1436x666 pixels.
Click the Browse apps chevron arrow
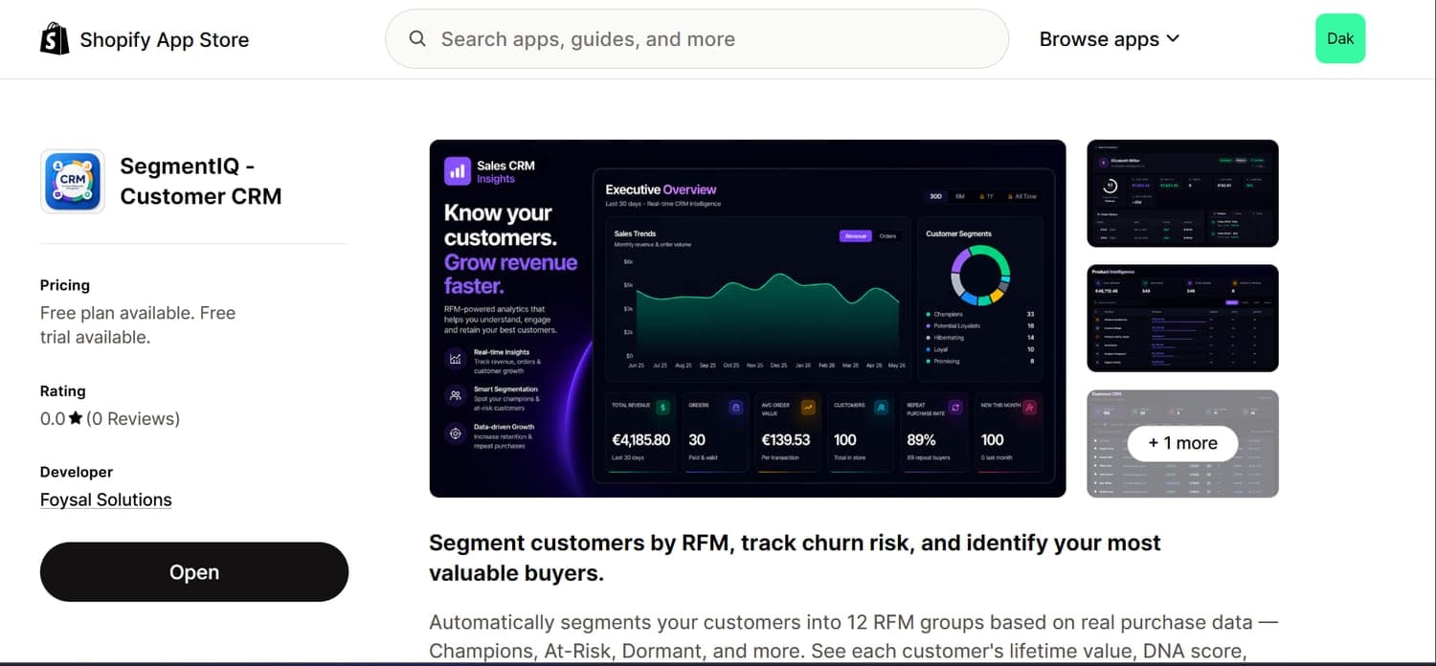(1173, 39)
